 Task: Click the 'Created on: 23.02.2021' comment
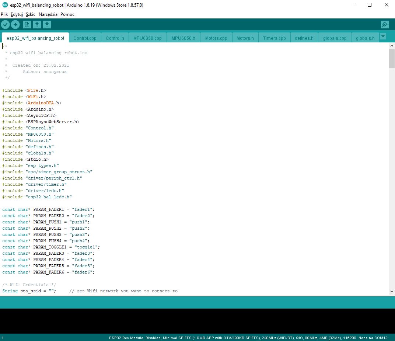[41, 65]
